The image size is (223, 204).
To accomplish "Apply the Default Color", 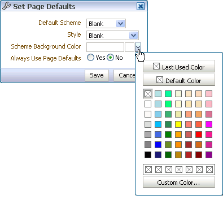I will pos(179,80).
